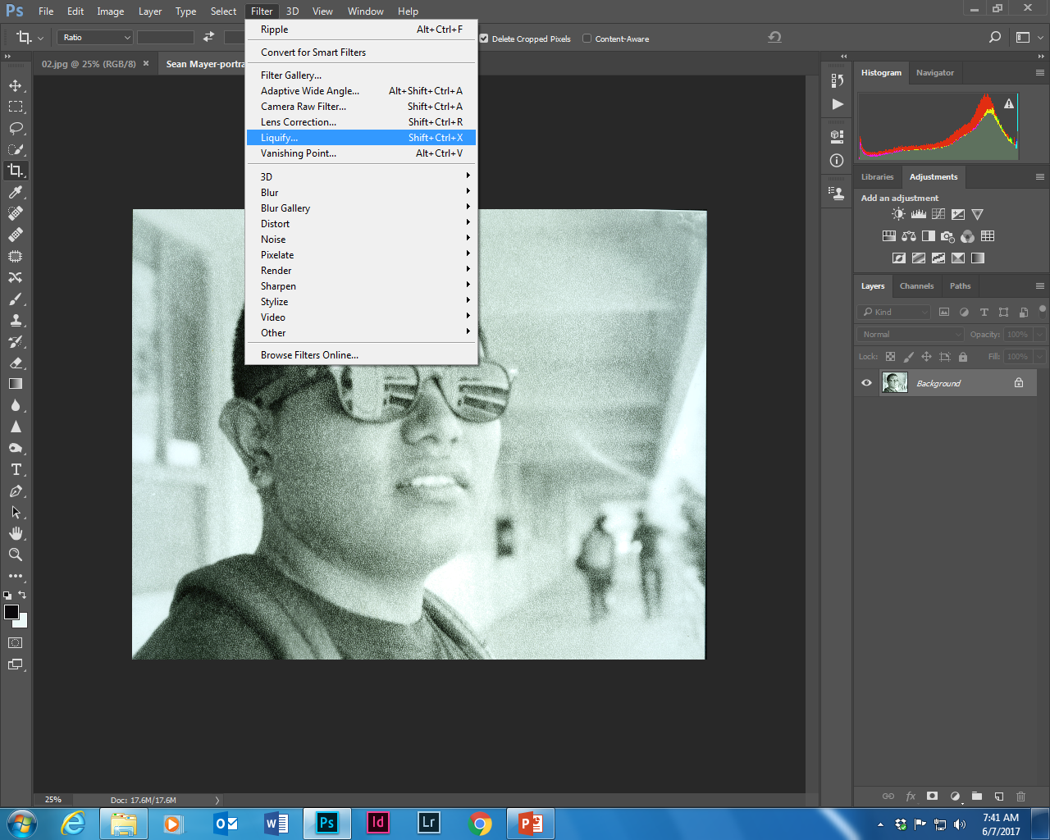Delete the selected layer trash button
The height and width of the screenshot is (840, 1050).
[x=1020, y=796]
